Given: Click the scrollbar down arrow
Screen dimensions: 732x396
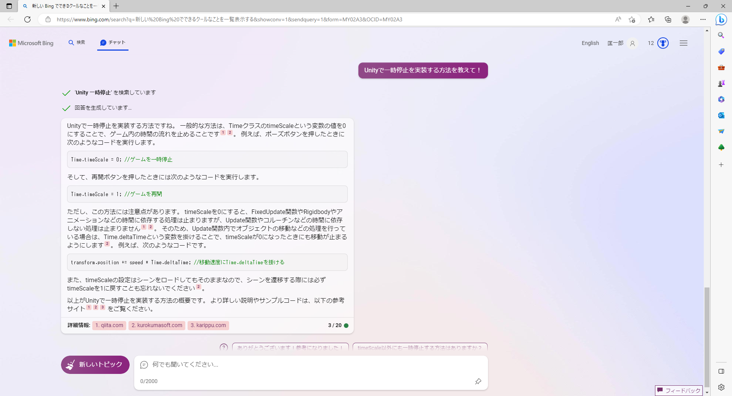Looking at the screenshot, I should point(707,393).
